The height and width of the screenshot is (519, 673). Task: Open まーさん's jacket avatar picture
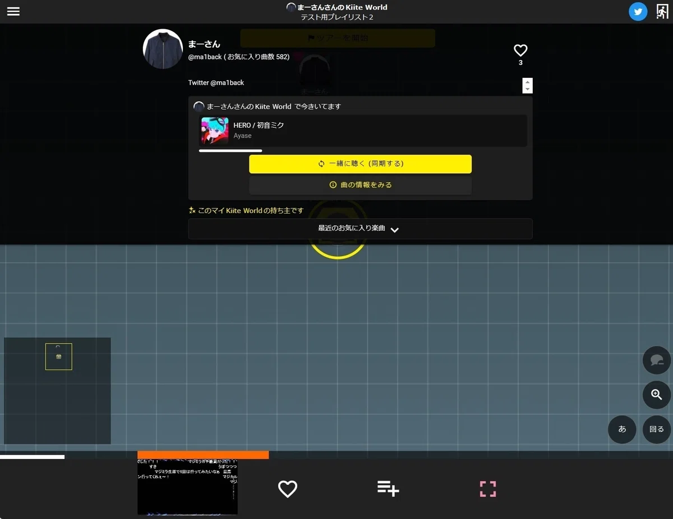pos(163,49)
